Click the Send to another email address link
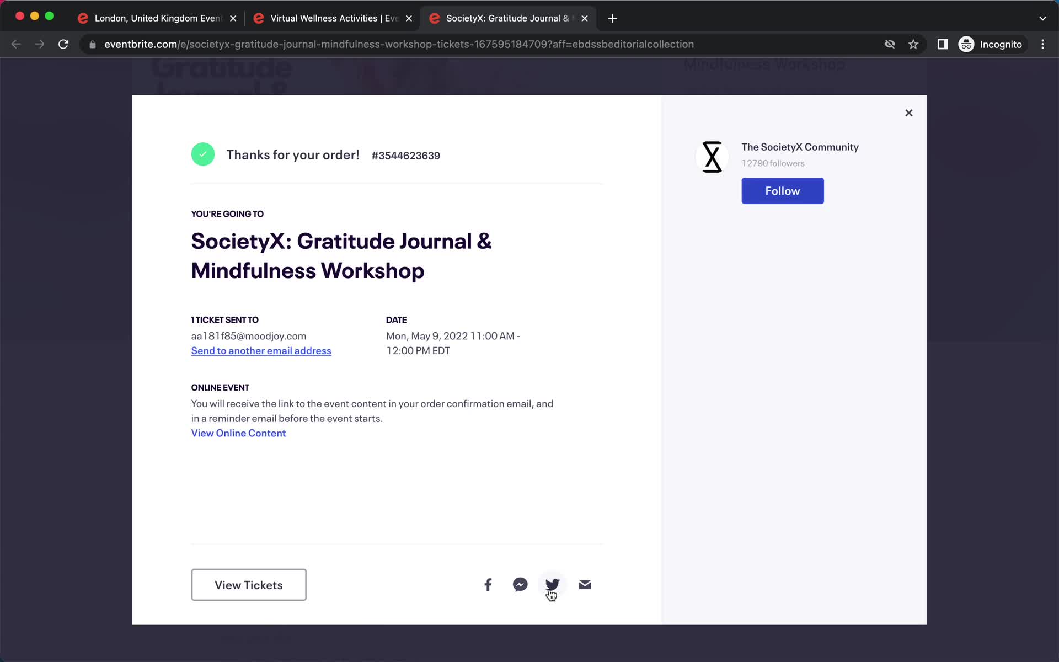This screenshot has width=1059, height=662. [x=261, y=350]
